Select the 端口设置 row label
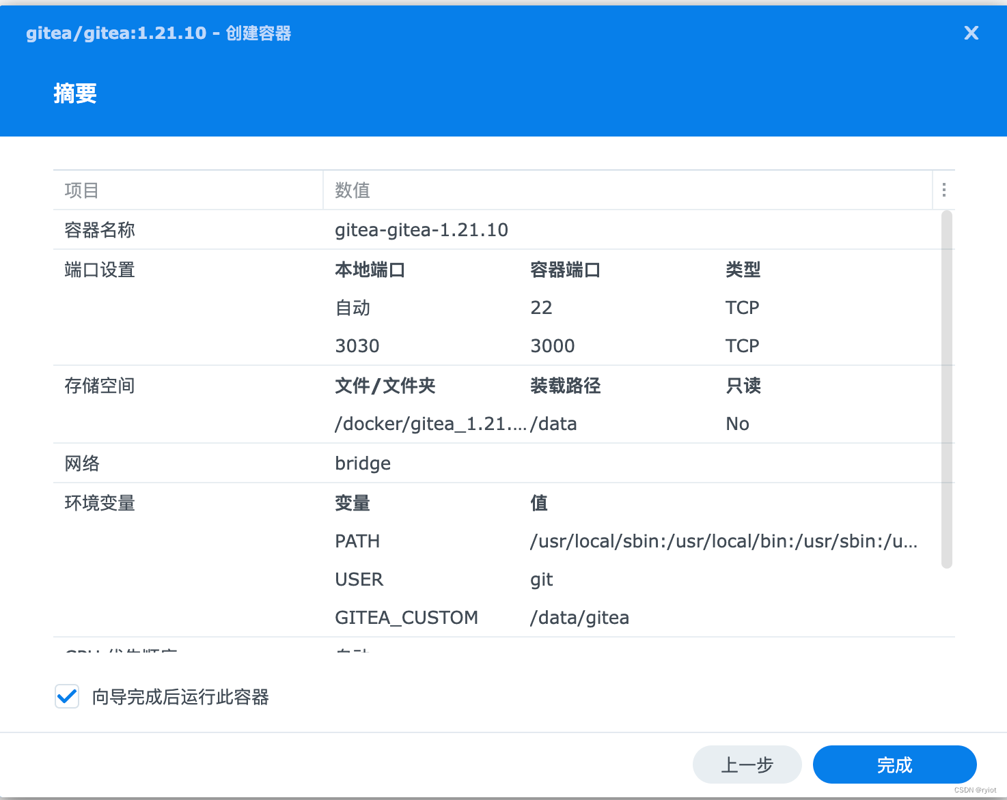The width and height of the screenshot is (1007, 800). point(100,270)
